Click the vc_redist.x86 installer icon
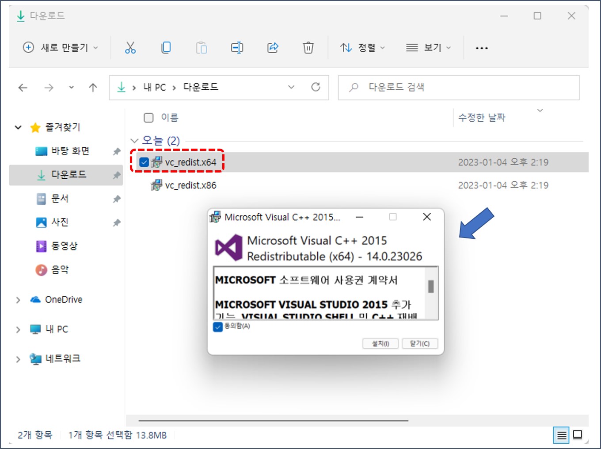Viewport: 601px width, 449px height. pyautogui.click(x=156, y=185)
